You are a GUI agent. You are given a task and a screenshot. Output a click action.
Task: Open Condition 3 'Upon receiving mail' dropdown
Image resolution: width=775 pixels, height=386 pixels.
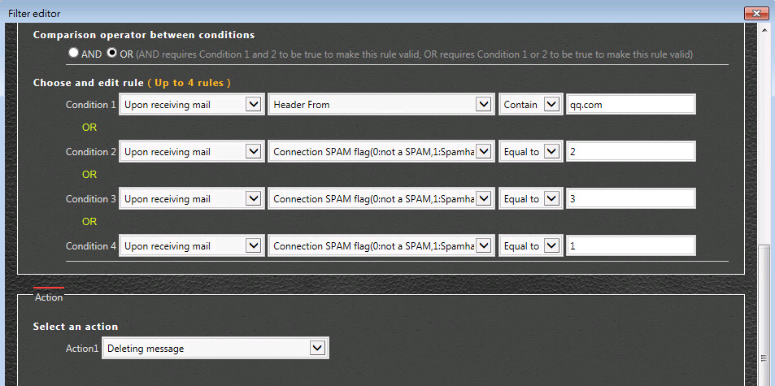tap(190, 199)
